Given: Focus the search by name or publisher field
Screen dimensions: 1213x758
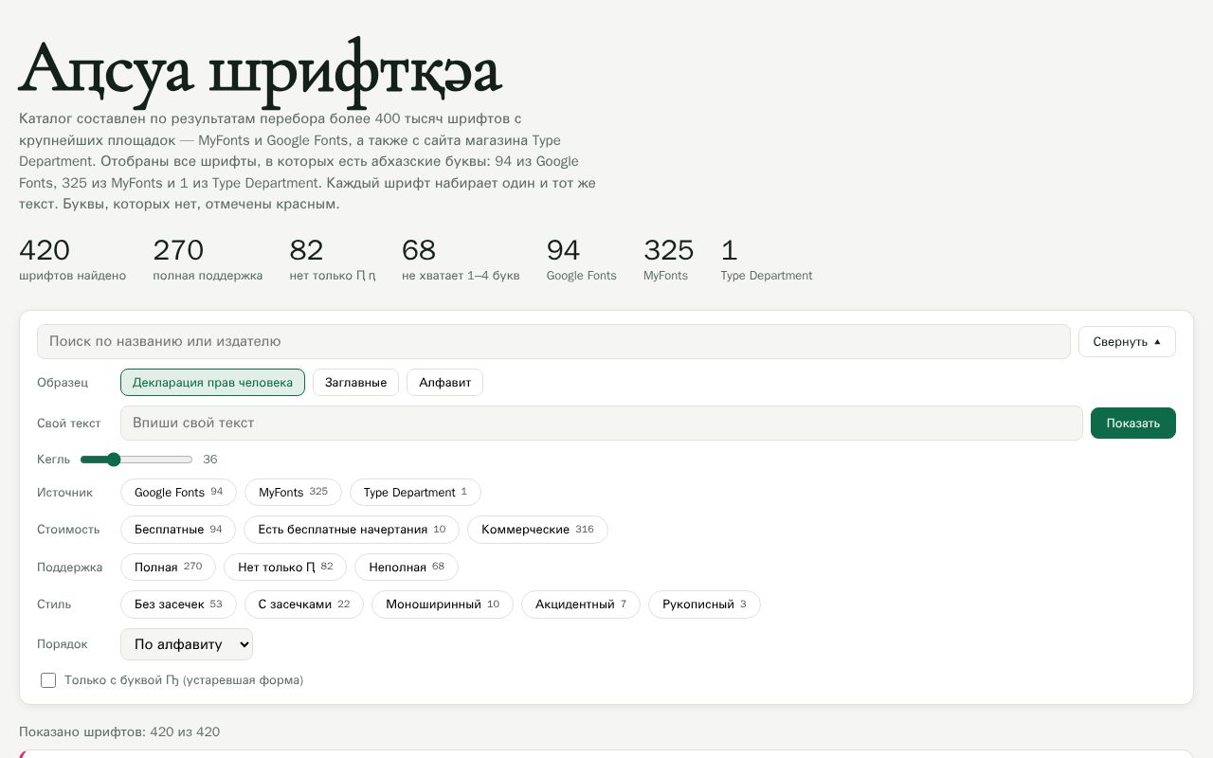Looking at the screenshot, I should [x=553, y=341].
